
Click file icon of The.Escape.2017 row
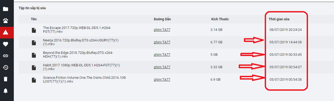[x=34, y=30]
